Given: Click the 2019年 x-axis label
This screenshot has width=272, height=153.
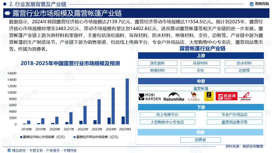Looking at the screenshot, I should click(41, 129).
